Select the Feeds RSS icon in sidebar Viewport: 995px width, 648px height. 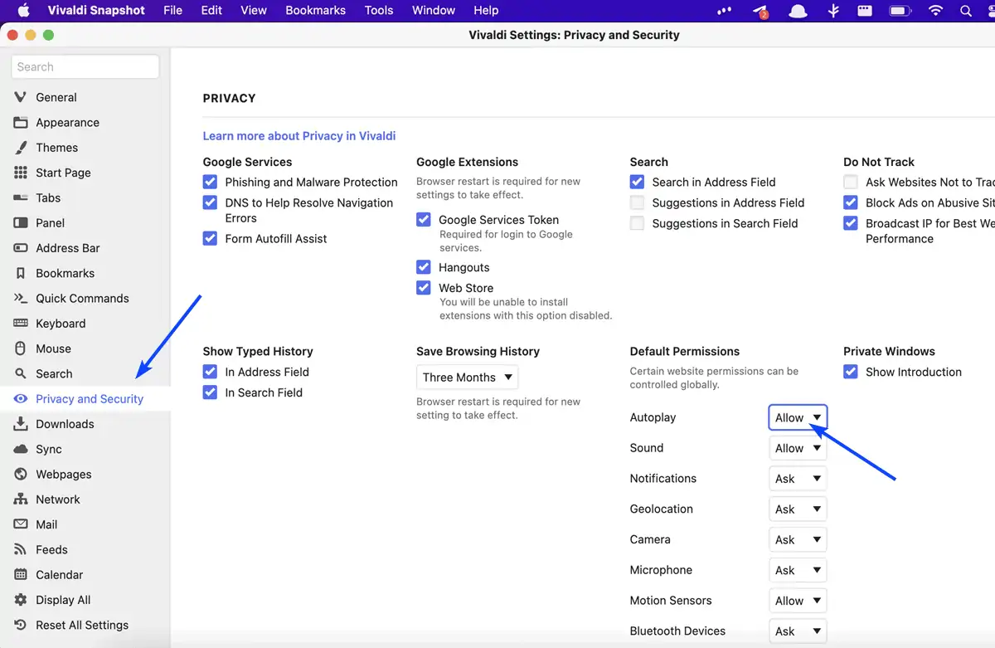point(21,549)
